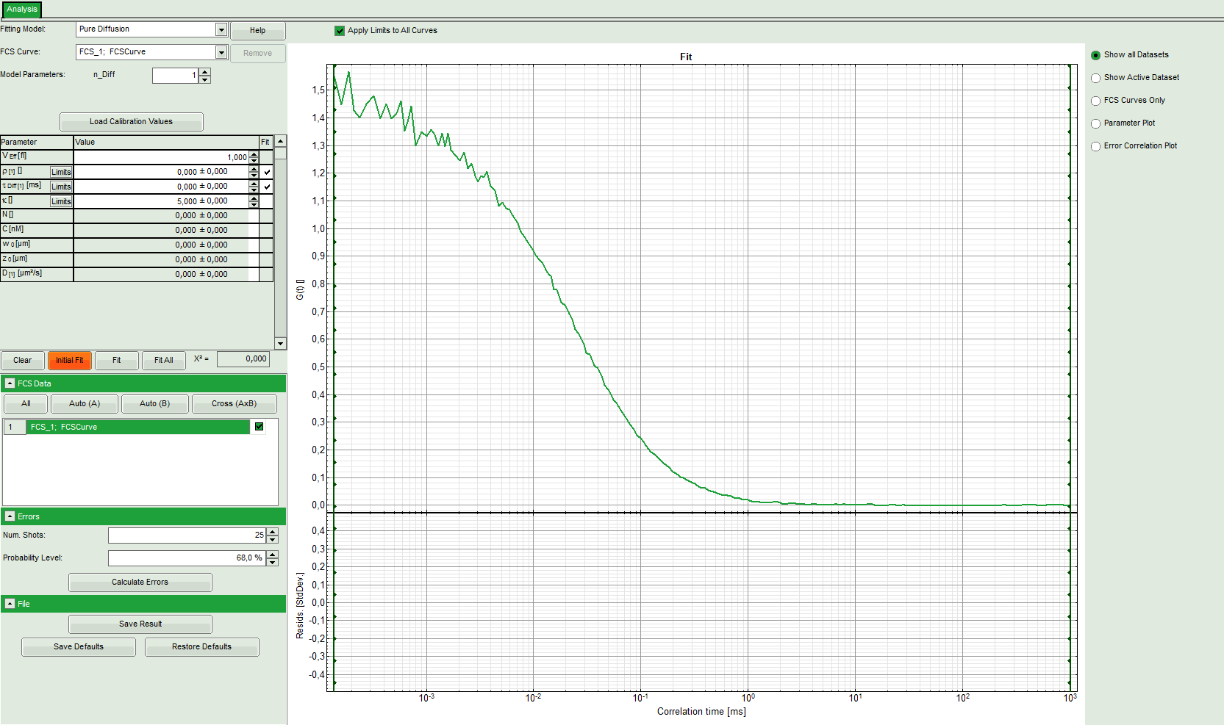Click Calculate Errors button
The image size is (1224, 725).
(140, 582)
